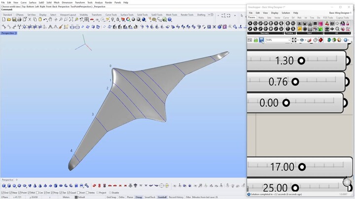Toggle the Disable osnap checkbox
This screenshot has height=199, width=355.
[110, 193]
